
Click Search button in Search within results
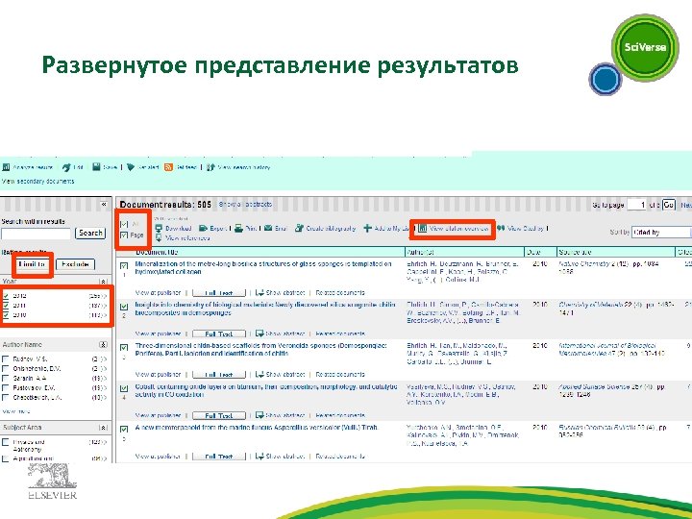tap(90, 233)
